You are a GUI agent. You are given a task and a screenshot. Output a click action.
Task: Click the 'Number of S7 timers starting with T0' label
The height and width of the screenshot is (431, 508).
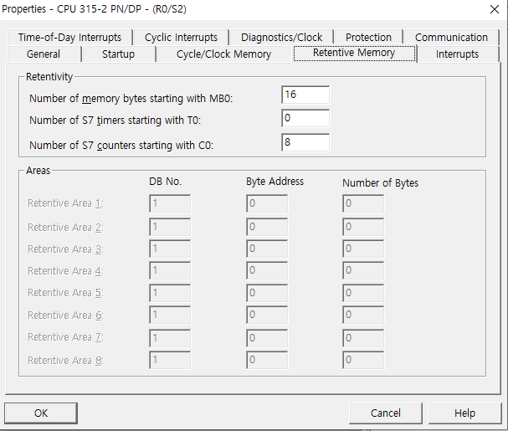[115, 121]
